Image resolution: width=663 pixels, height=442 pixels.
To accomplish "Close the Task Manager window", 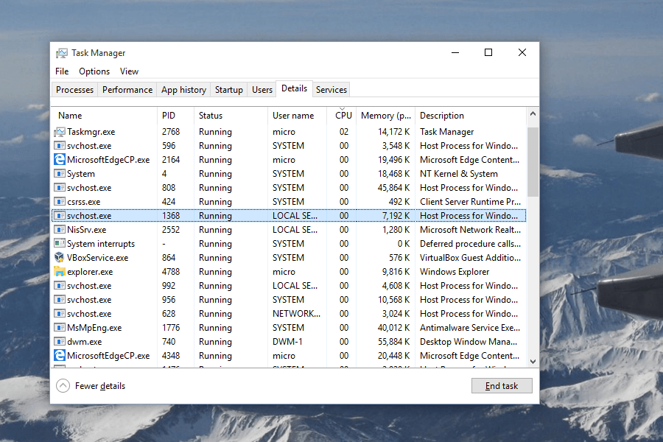I will click(522, 52).
